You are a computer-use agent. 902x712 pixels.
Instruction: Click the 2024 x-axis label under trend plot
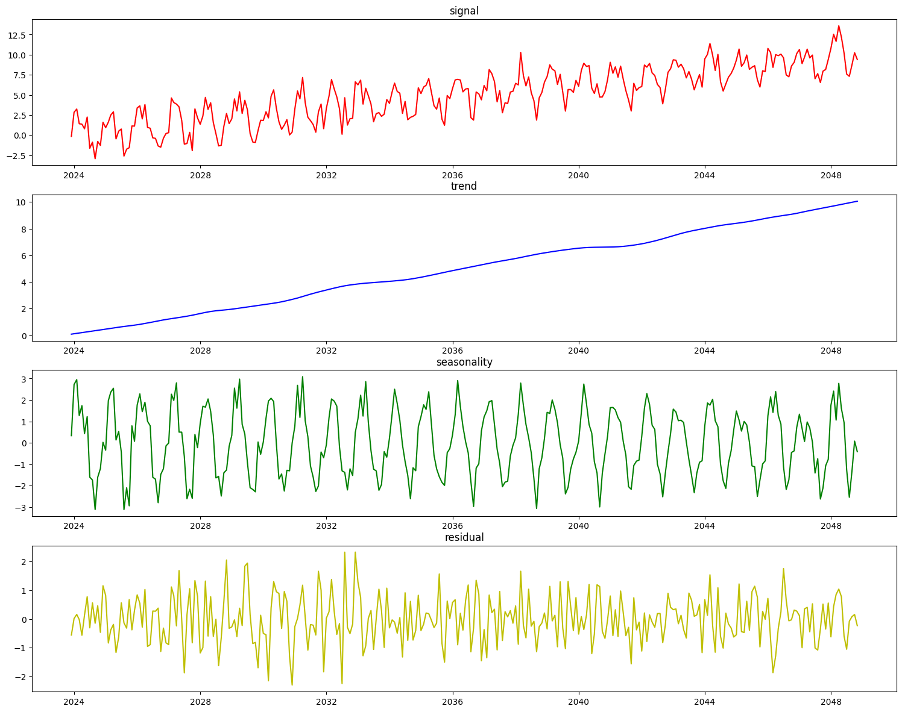pyautogui.click(x=74, y=351)
